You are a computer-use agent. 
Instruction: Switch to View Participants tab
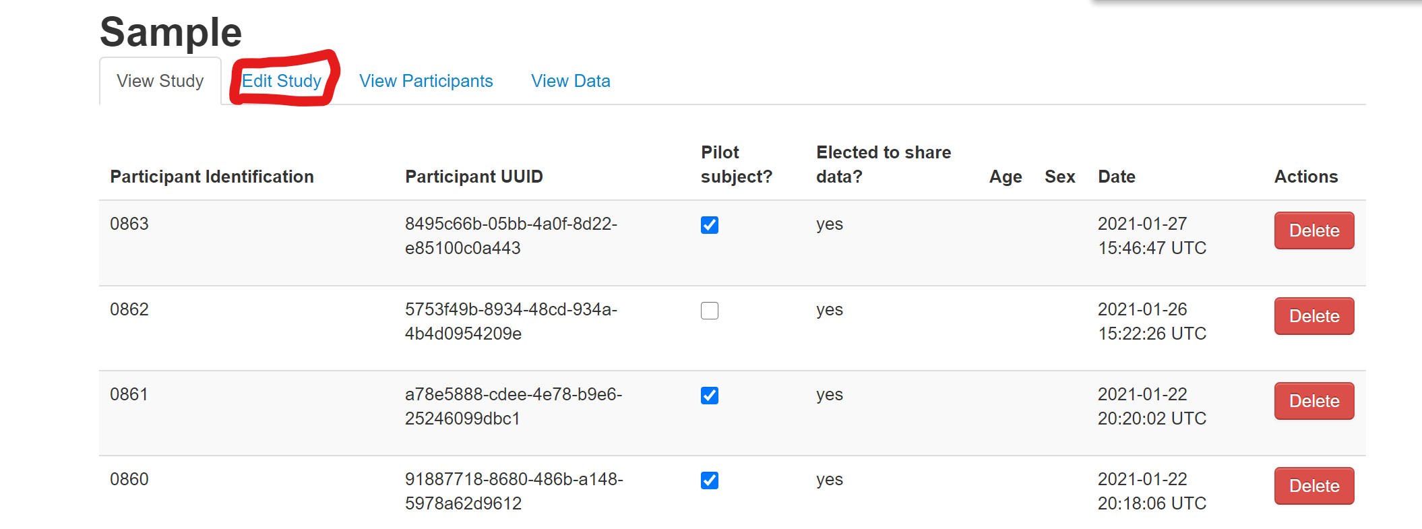tap(426, 81)
